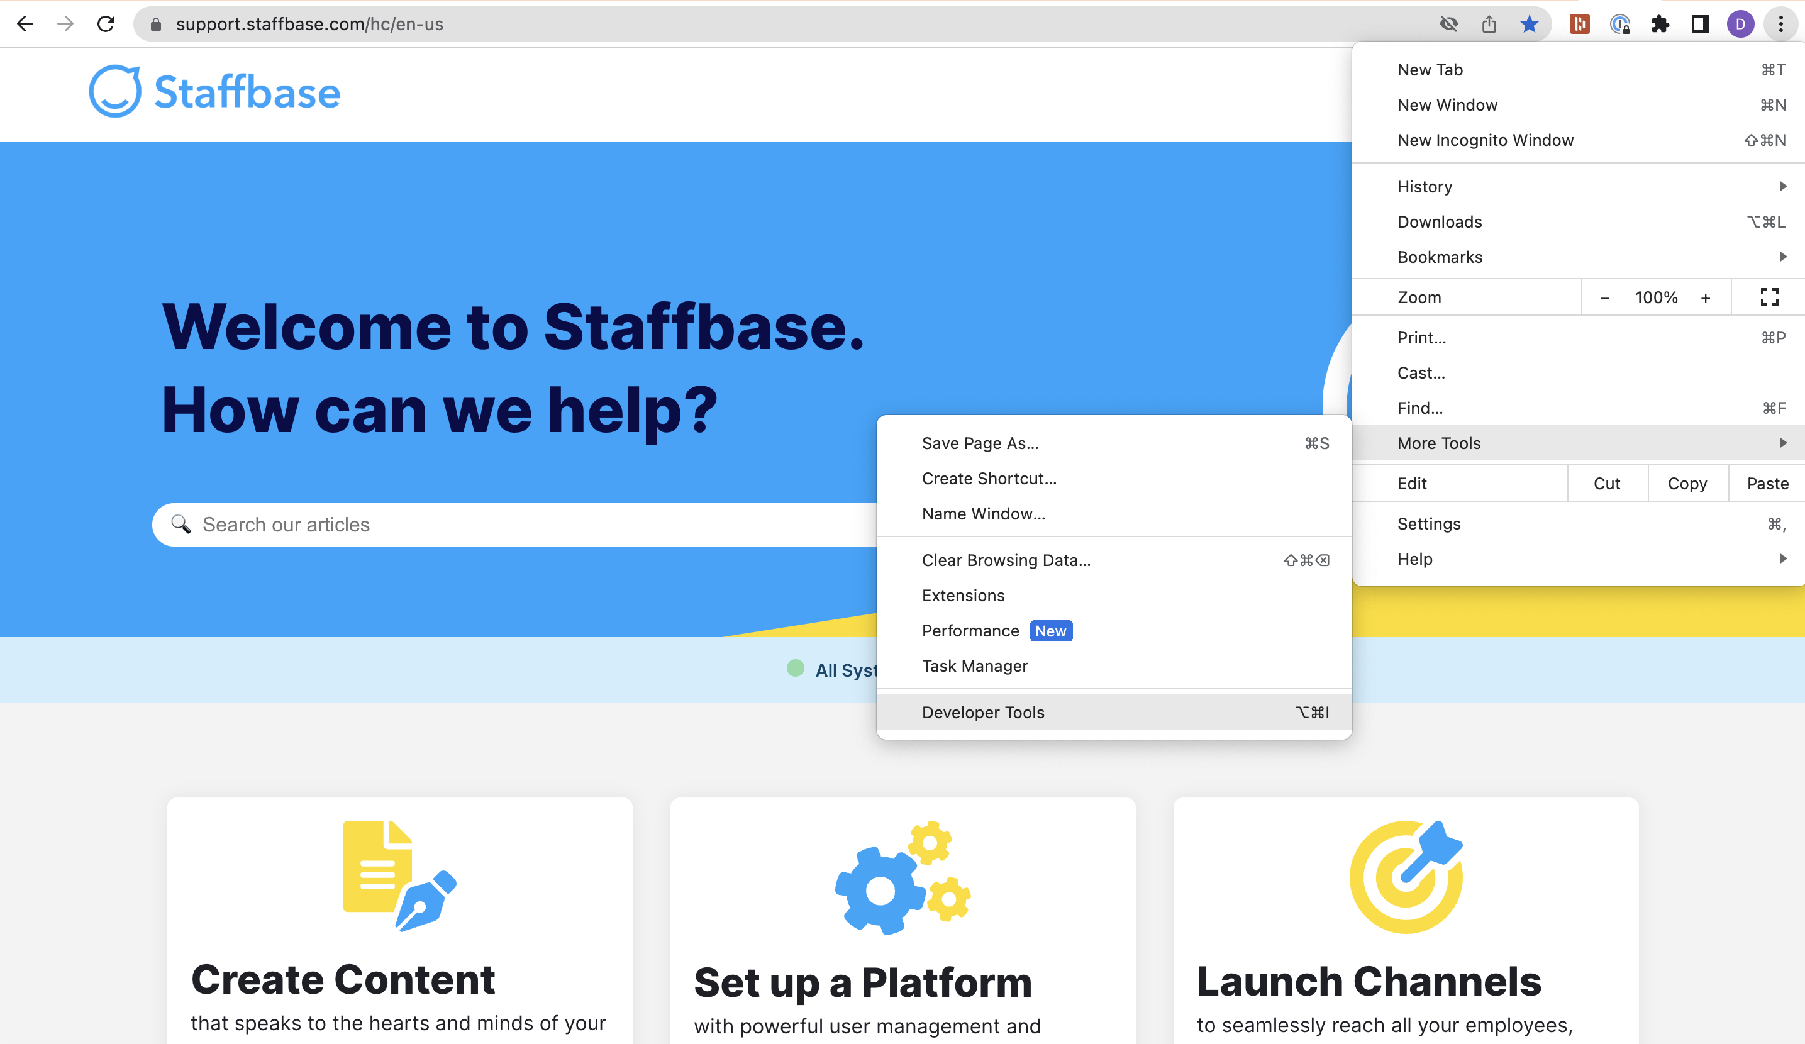The image size is (1805, 1044).
Task: Open the Set up a Platform gears icon
Action: (903, 877)
